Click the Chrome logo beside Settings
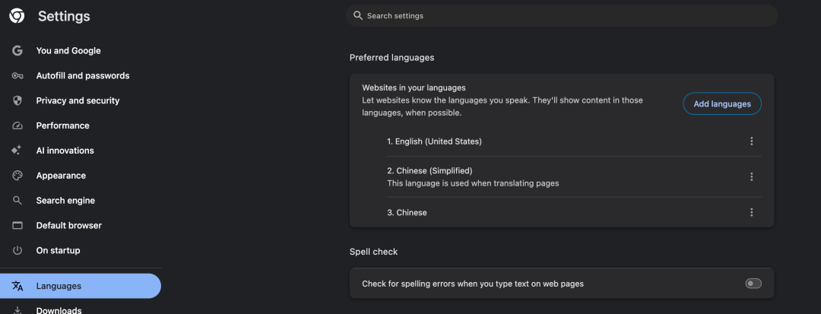This screenshot has width=821, height=314. coord(17,16)
